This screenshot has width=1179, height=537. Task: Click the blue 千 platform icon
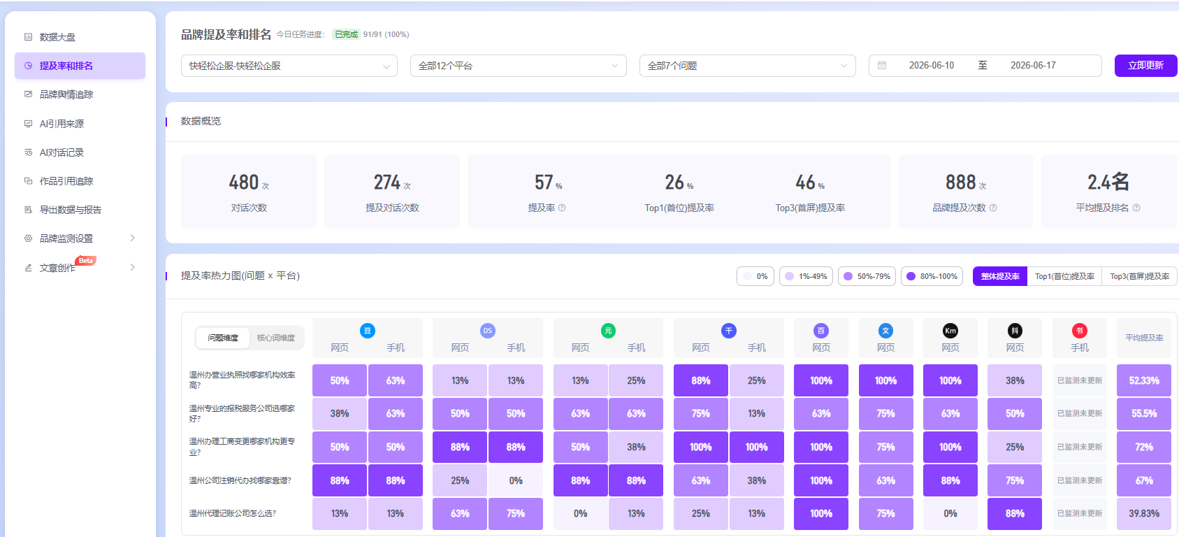pos(729,331)
